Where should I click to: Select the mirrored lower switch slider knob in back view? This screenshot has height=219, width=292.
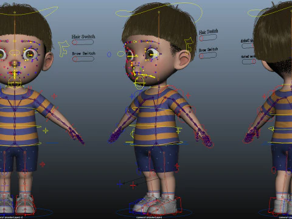pyautogui.click(x=254, y=61)
